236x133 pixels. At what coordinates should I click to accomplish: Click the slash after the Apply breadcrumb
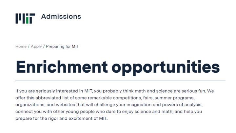tap(44, 46)
